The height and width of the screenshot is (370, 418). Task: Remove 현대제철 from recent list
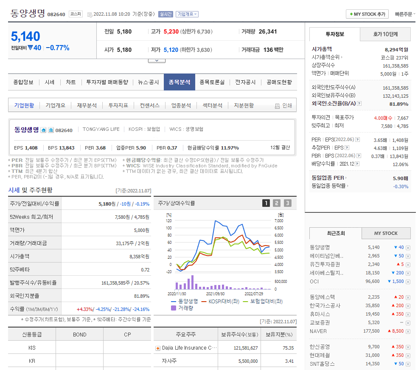click(x=408, y=356)
